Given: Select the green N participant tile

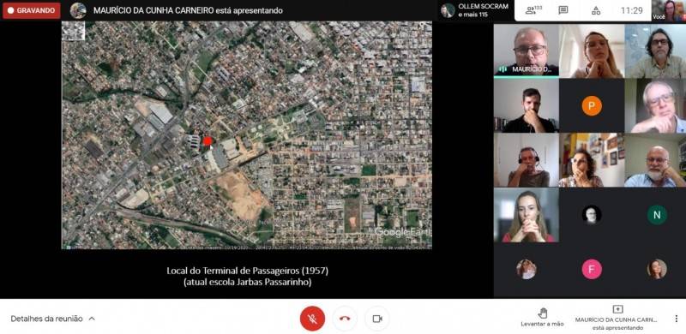Looking at the screenshot, I should pos(657,215).
